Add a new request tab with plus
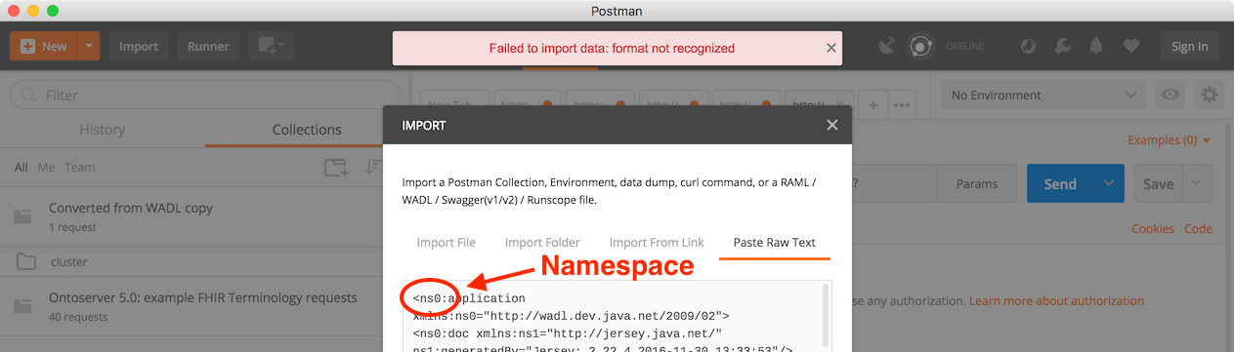Screen dimensions: 1234x352 (873, 105)
